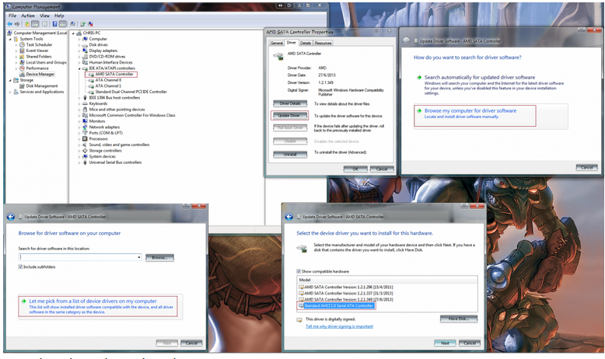Click the Device Manager icon in the left tree
The image size is (605, 359).
click(x=22, y=74)
